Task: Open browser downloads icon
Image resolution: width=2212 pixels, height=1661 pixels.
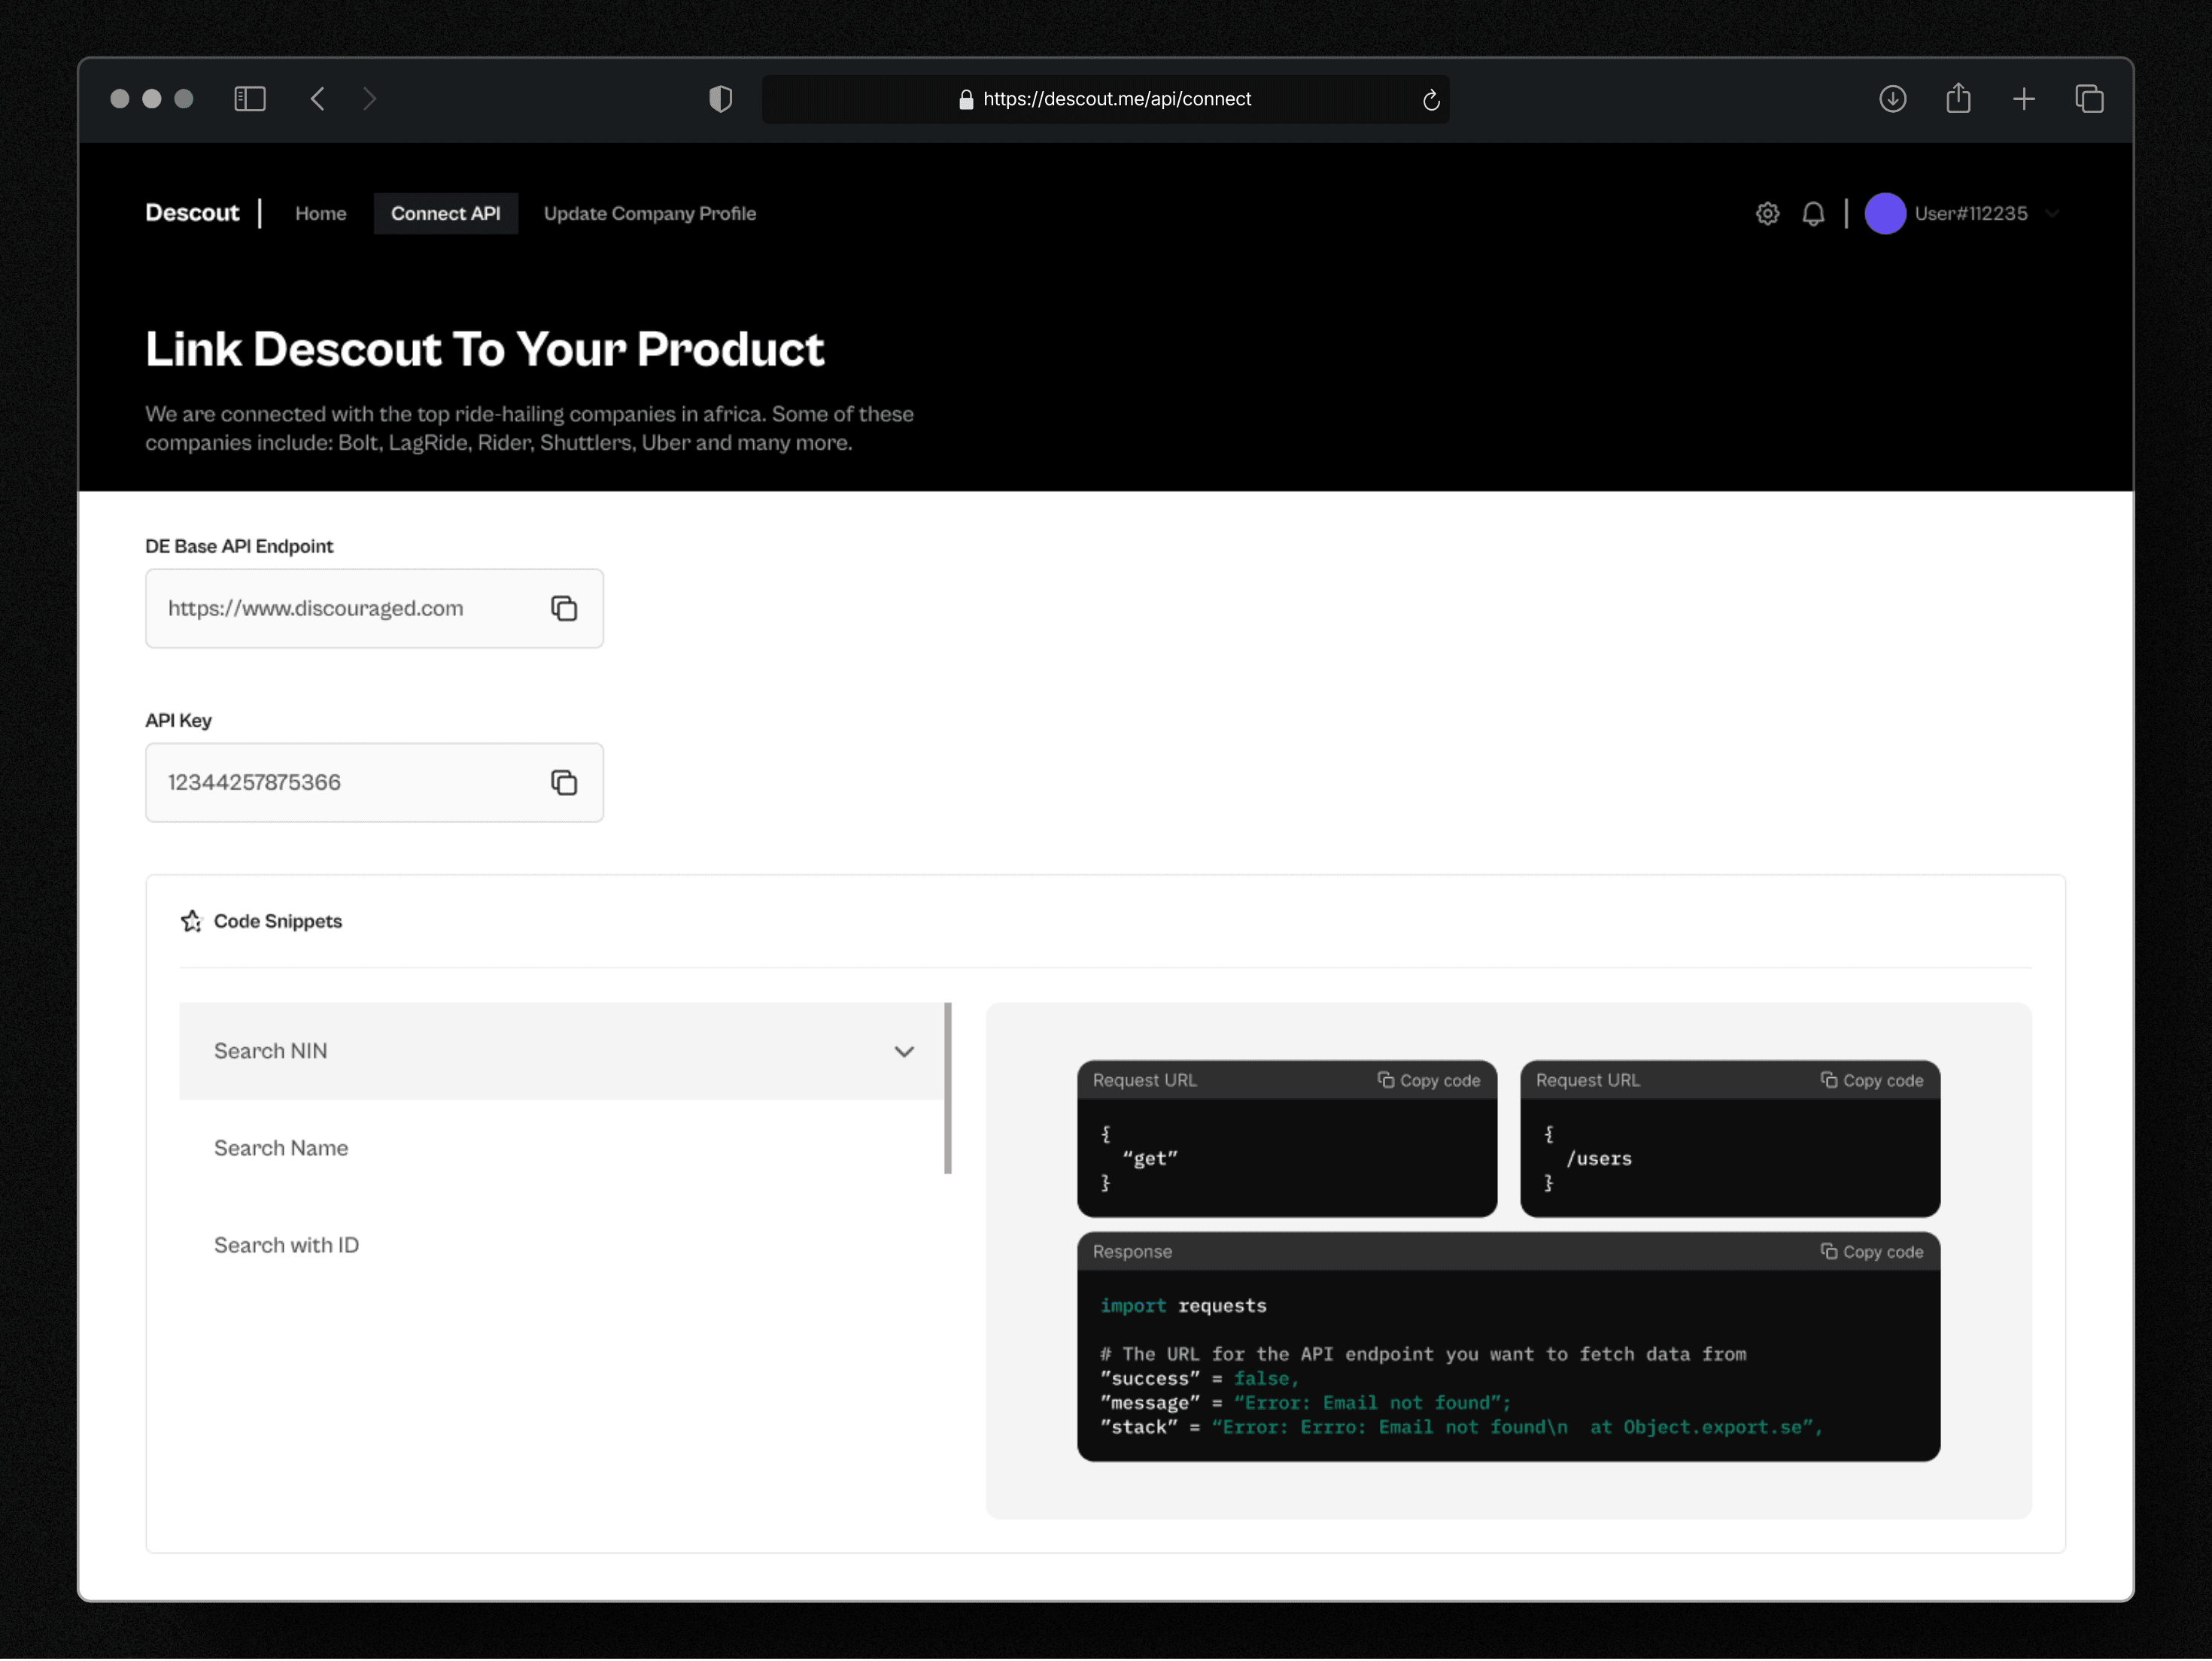Action: coord(1892,99)
